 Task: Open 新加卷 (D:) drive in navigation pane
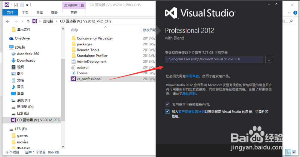click(25, 107)
